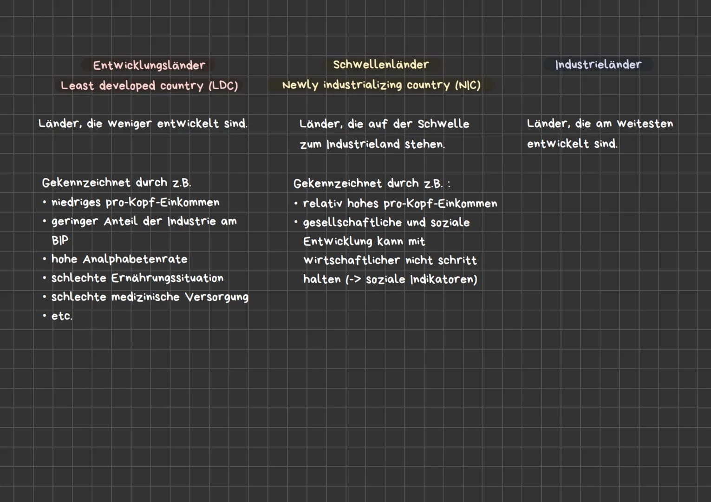The width and height of the screenshot is (711, 502).
Task: Click the Industrieländer heading
Action: [598, 64]
